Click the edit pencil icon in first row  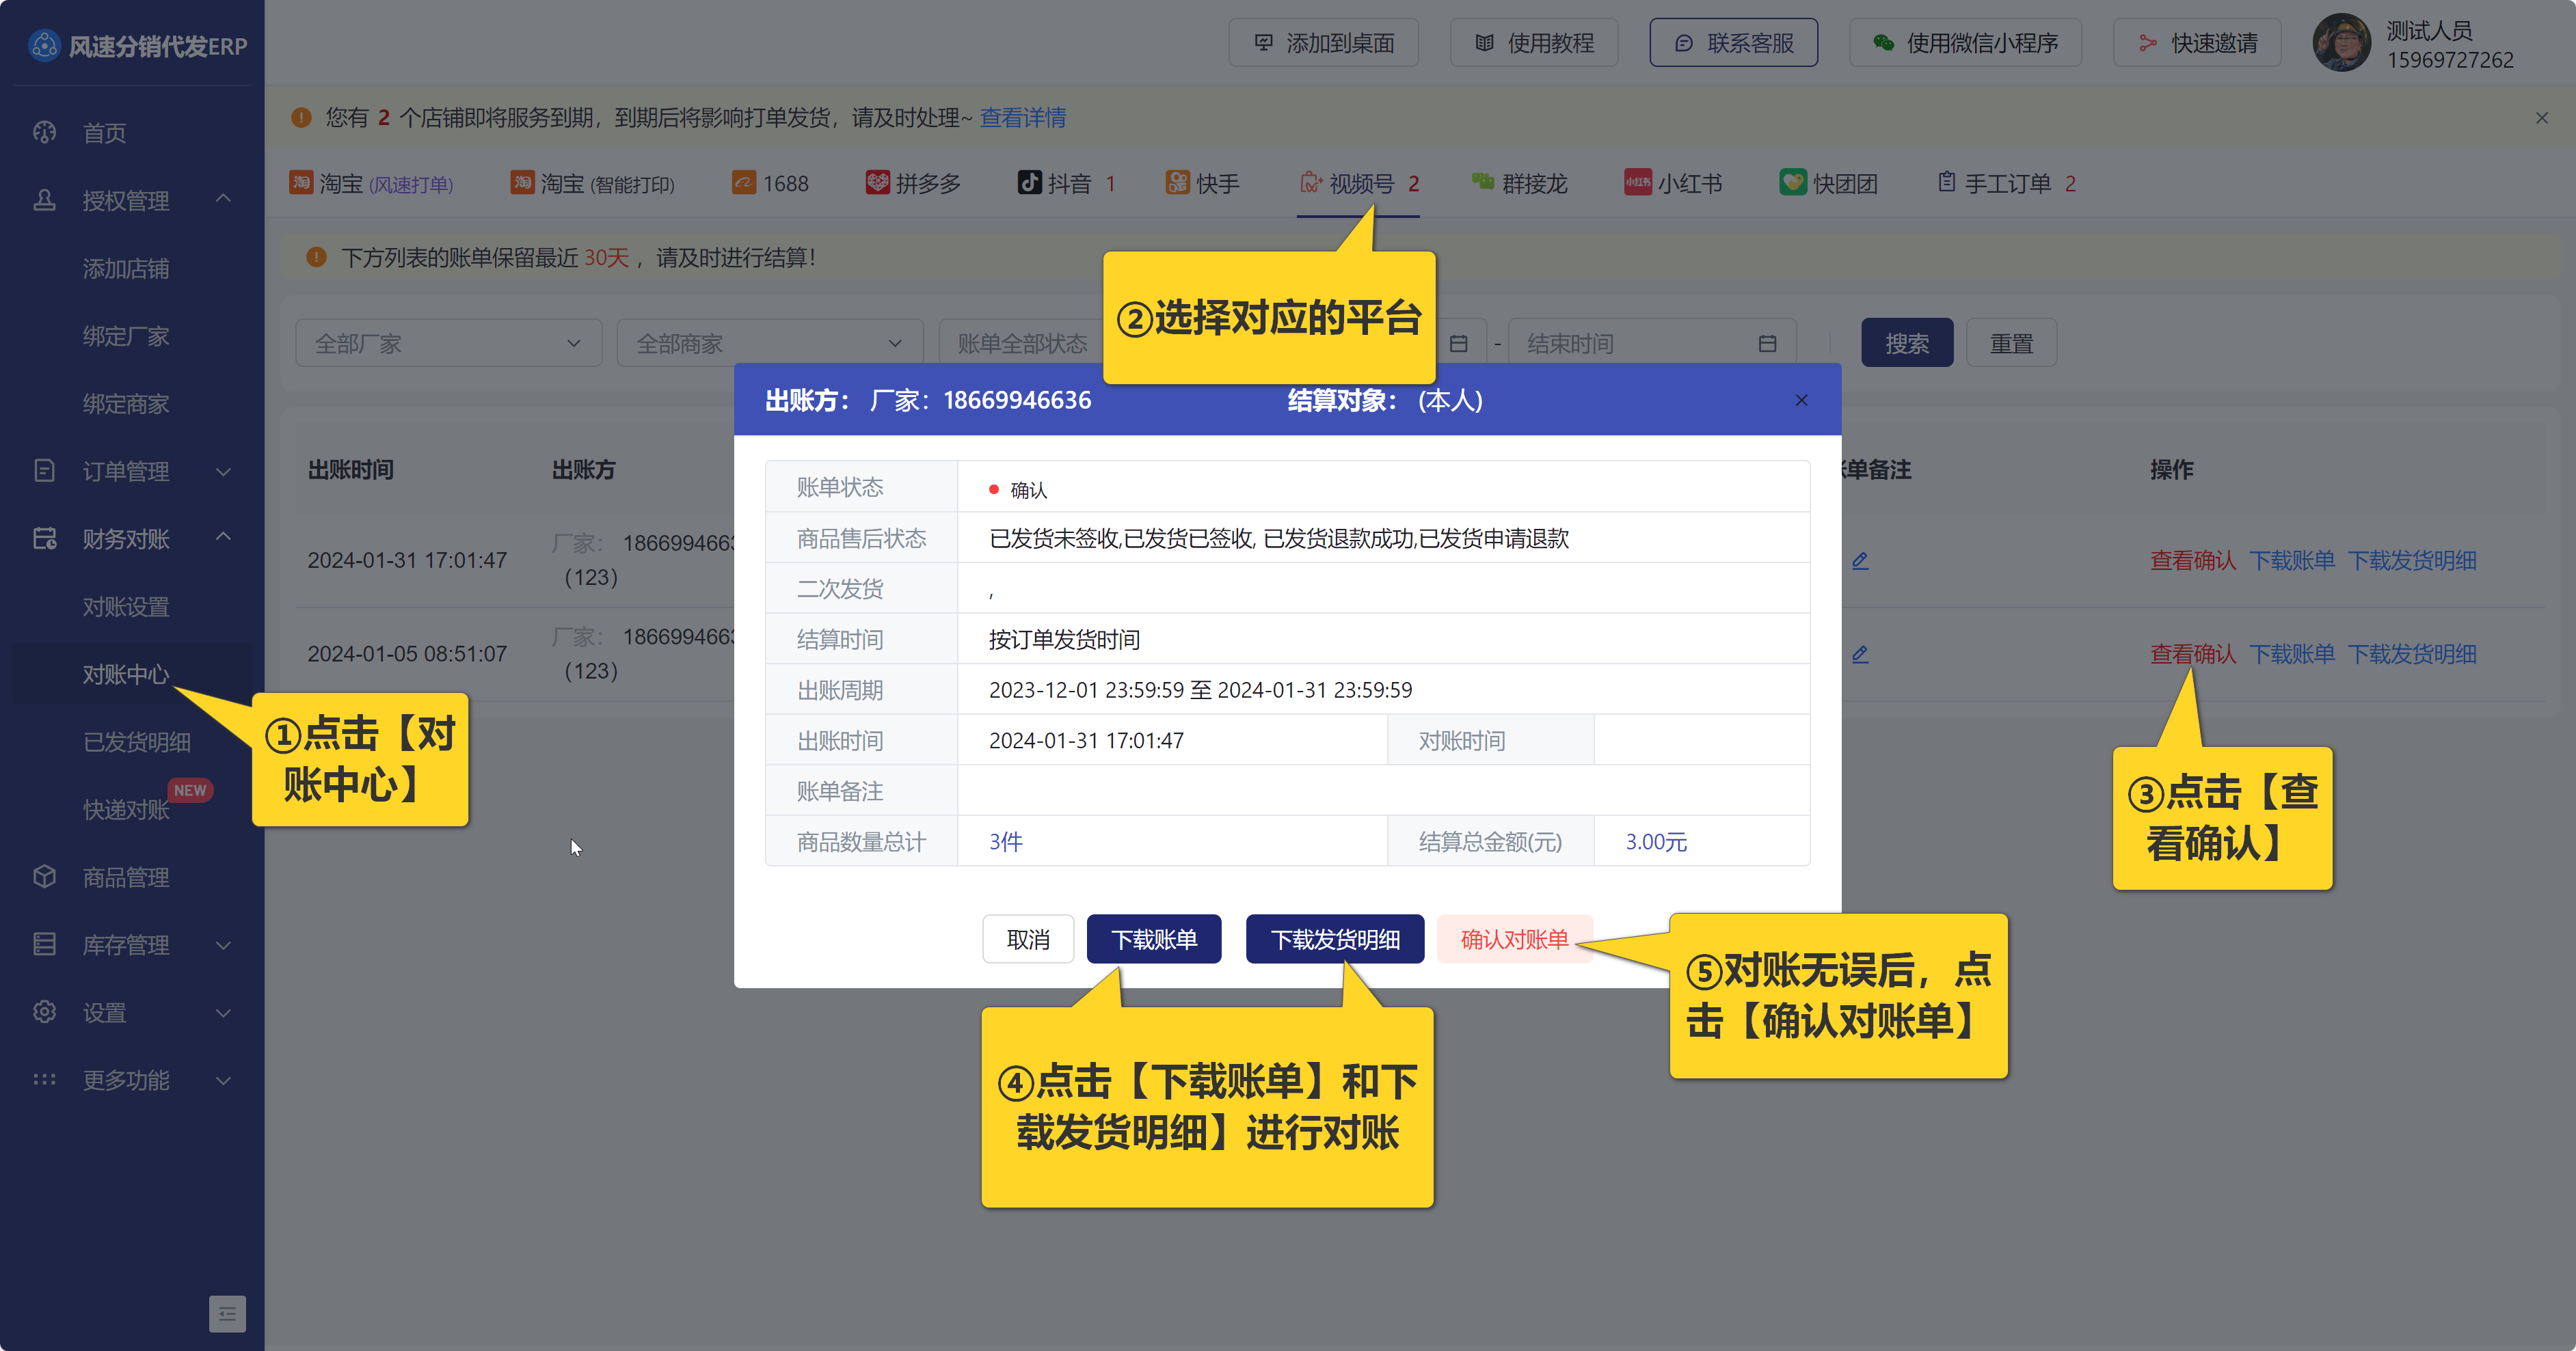click(1860, 560)
